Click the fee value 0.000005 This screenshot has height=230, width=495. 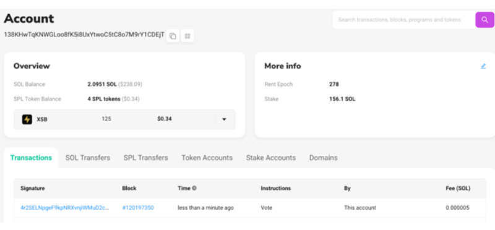pos(457,208)
